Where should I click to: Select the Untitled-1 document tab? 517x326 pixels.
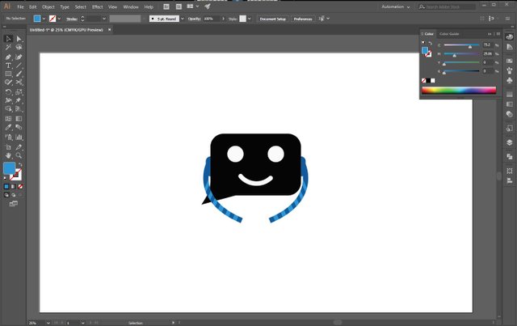(66, 30)
